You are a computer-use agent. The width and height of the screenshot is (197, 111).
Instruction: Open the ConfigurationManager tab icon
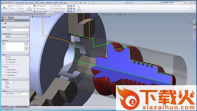coord(9,18)
